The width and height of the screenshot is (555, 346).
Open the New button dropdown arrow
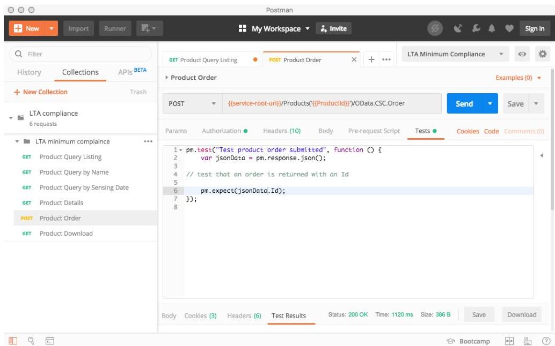pos(52,28)
